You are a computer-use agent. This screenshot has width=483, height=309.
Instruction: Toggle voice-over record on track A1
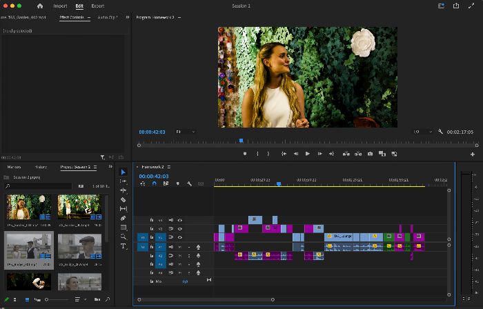(x=199, y=247)
